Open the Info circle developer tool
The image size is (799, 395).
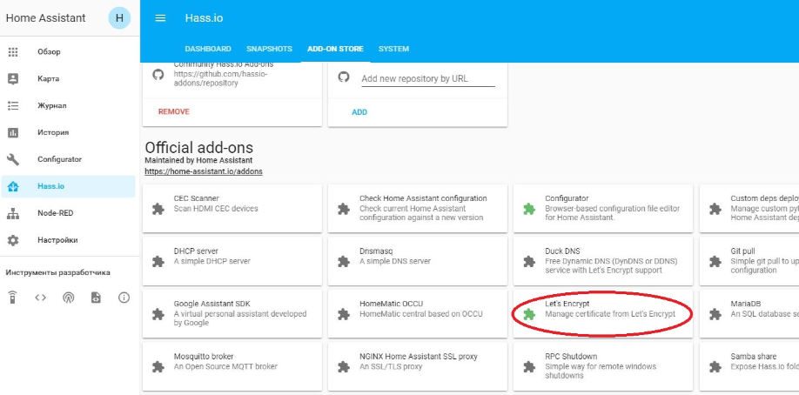(x=124, y=298)
